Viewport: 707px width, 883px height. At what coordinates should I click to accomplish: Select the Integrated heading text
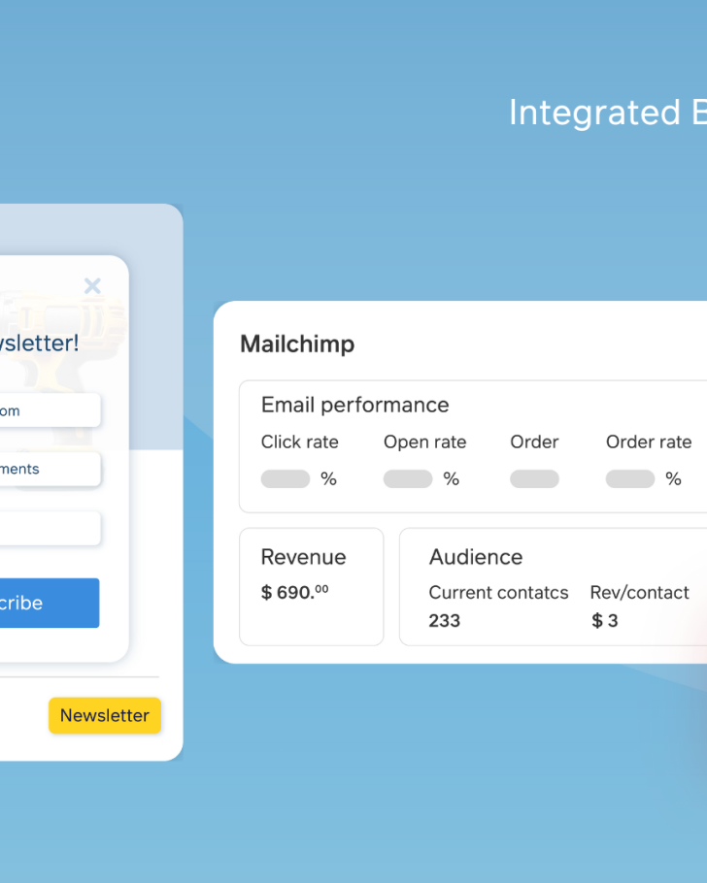click(x=607, y=113)
